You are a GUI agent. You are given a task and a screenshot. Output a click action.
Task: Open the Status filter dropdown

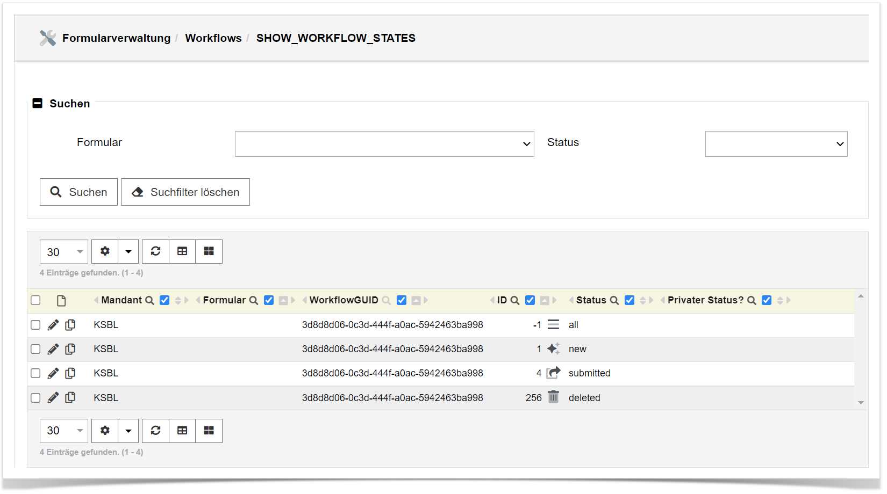[776, 144]
